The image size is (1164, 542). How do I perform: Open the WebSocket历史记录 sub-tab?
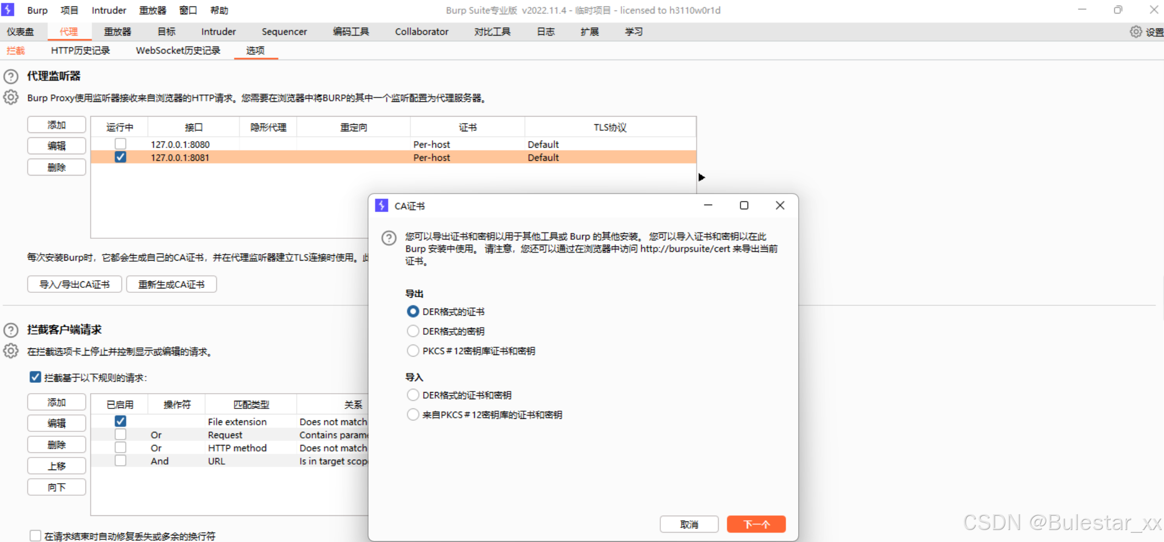(x=178, y=51)
